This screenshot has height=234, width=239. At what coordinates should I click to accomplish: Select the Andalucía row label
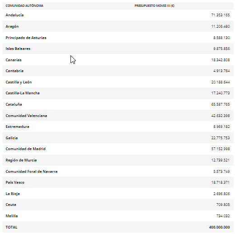pyautogui.click(x=14, y=15)
